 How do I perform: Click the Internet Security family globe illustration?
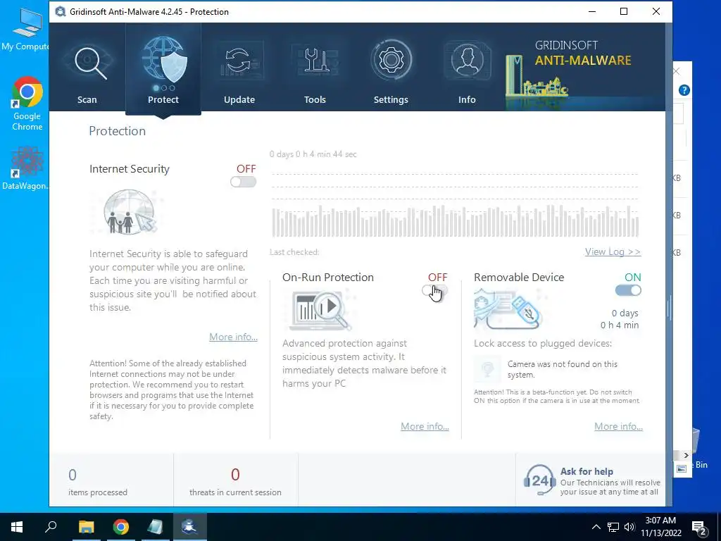pyautogui.click(x=130, y=213)
